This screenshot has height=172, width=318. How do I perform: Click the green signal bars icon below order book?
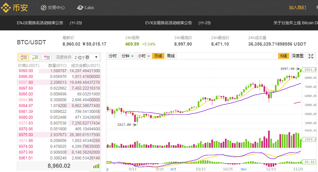point(96,166)
